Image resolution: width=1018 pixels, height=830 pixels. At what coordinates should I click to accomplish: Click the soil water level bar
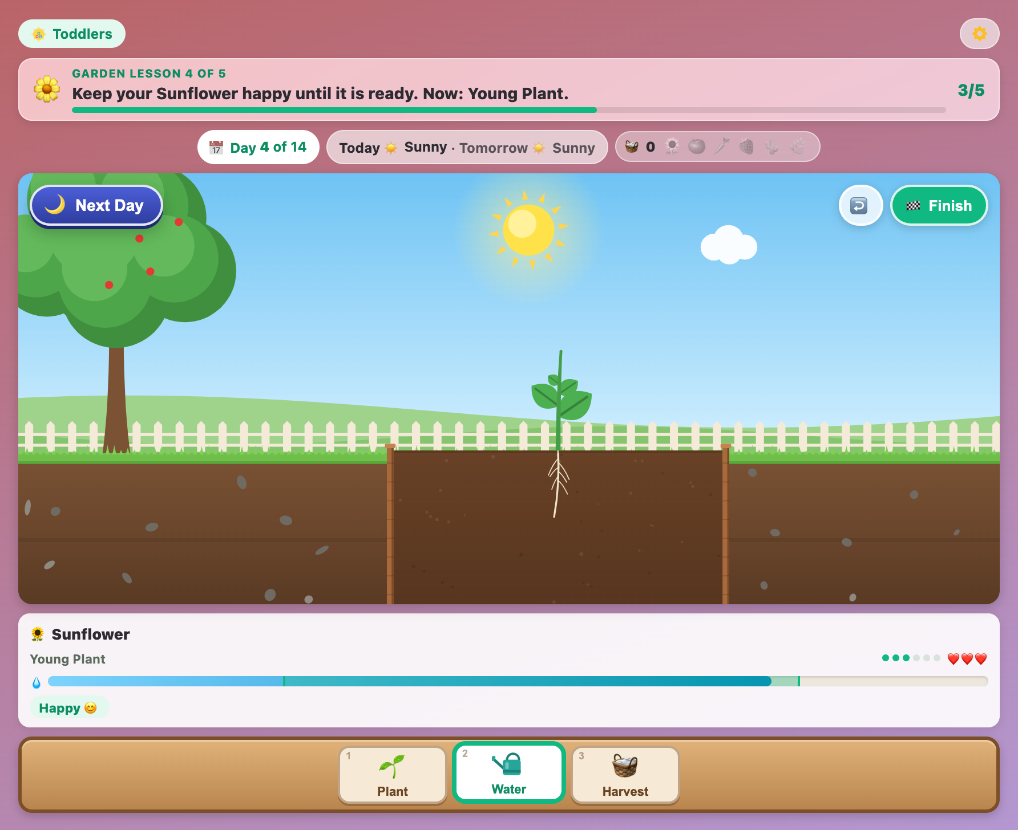click(x=518, y=681)
